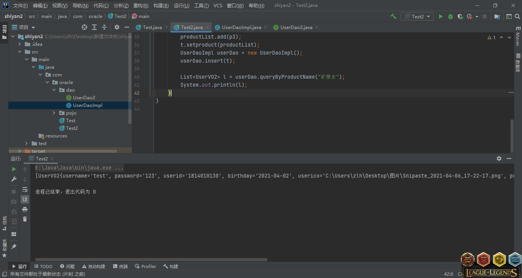Image resolution: width=522 pixels, height=278 pixels.
Task: Collapse the dao package folder
Action: [x=54, y=90]
